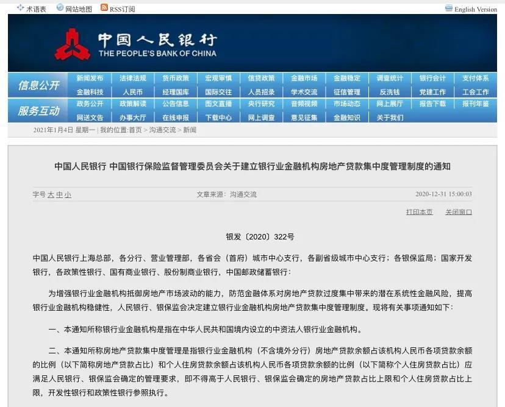
Task: Select 货币政策 navigation item
Action: 176,79
